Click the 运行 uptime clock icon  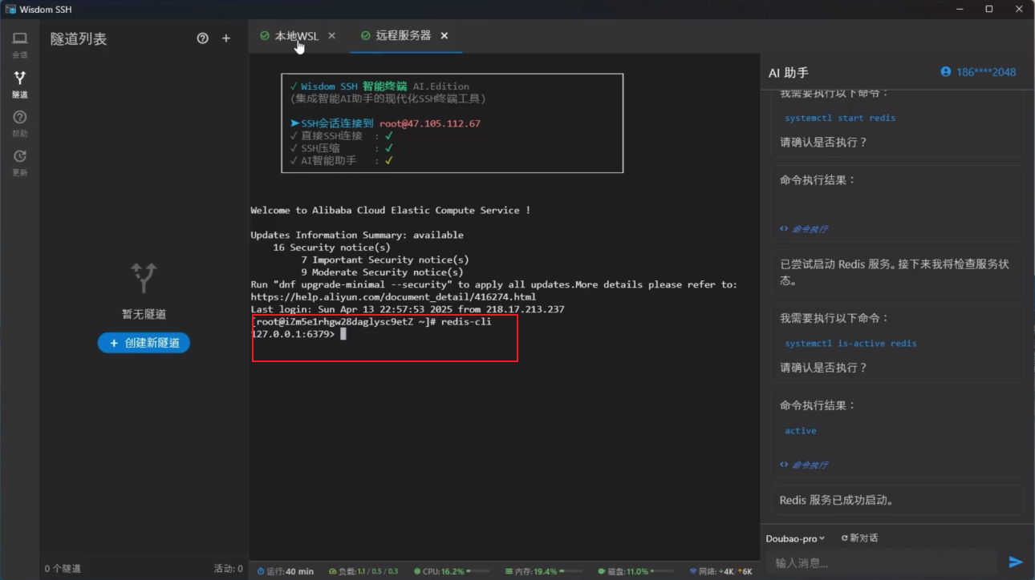(261, 571)
